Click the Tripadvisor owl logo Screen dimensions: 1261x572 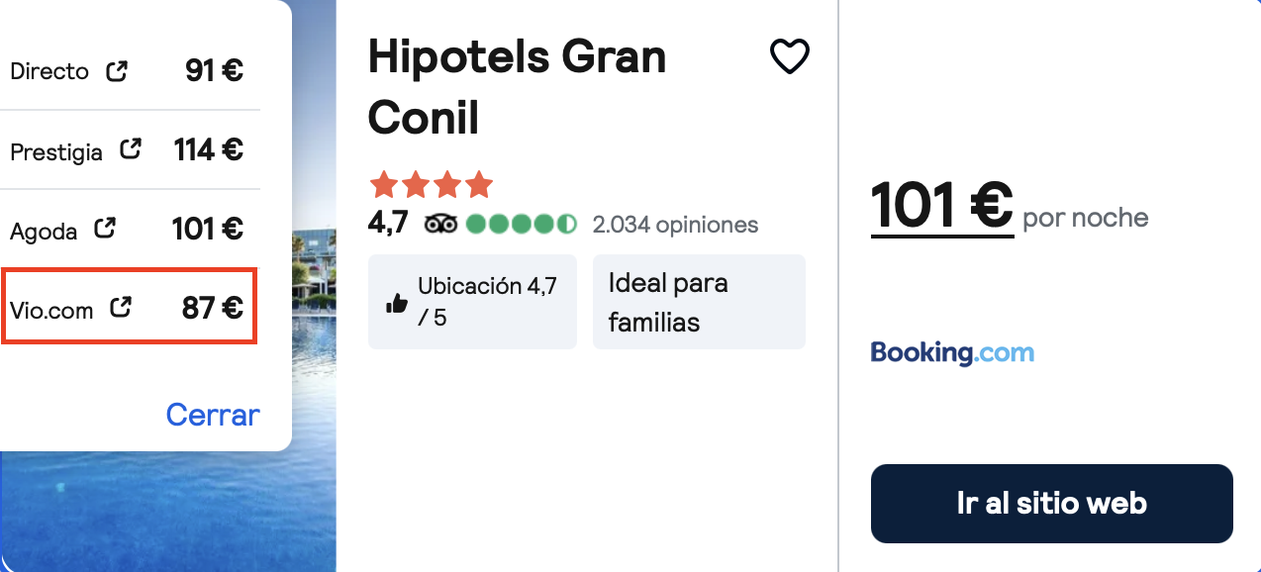(x=440, y=224)
